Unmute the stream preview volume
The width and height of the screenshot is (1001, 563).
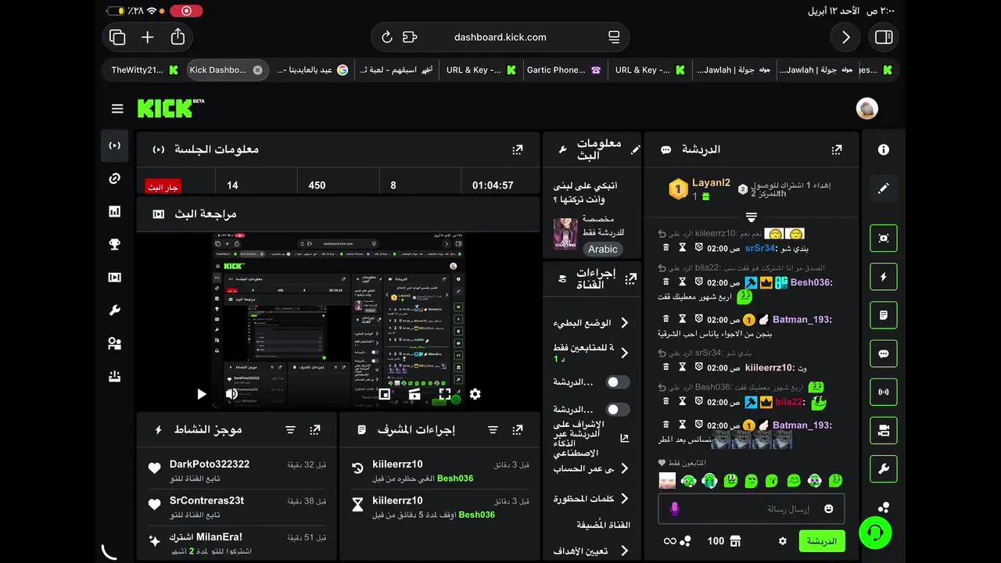[231, 394]
